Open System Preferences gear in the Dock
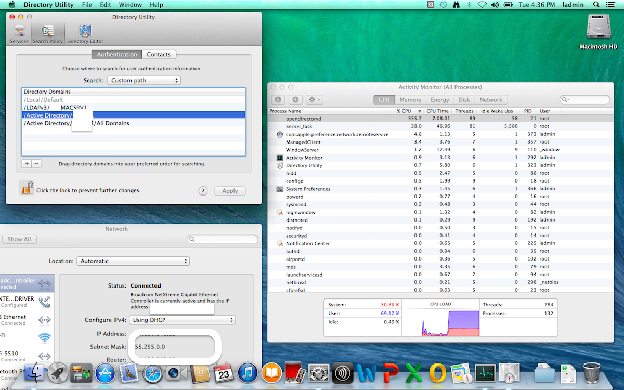This screenshot has height=390, width=624. [x=319, y=373]
